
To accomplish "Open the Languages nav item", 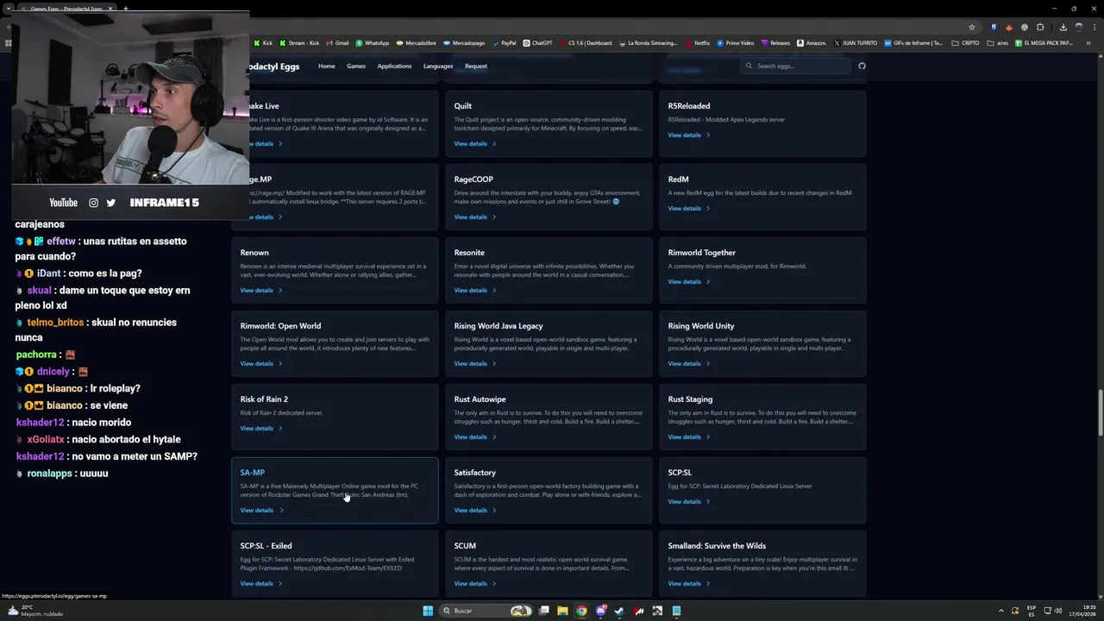I will [438, 66].
